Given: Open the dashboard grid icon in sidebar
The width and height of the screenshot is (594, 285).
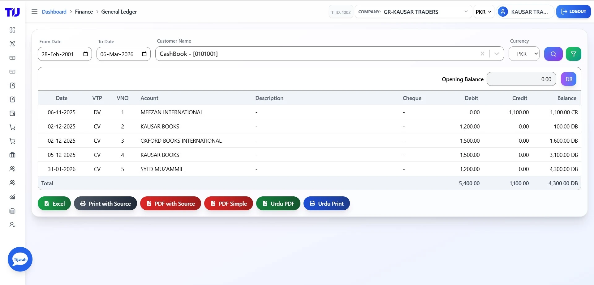Looking at the screenshot, I should coord(12,30).
